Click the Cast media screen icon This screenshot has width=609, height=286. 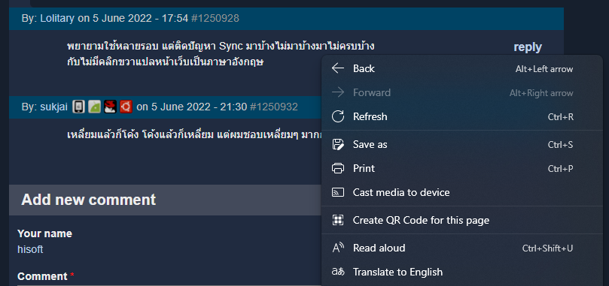(338, 192)
